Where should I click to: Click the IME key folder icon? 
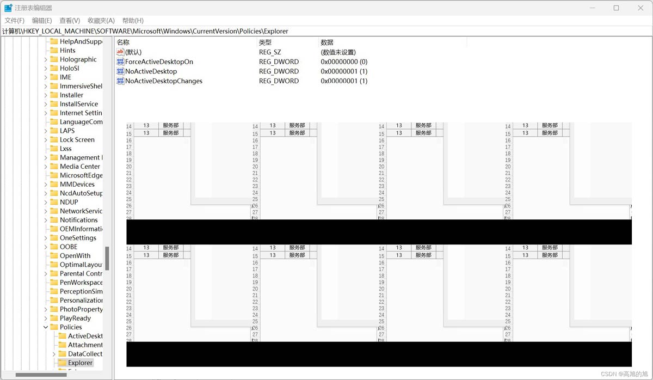click(54, 77)
